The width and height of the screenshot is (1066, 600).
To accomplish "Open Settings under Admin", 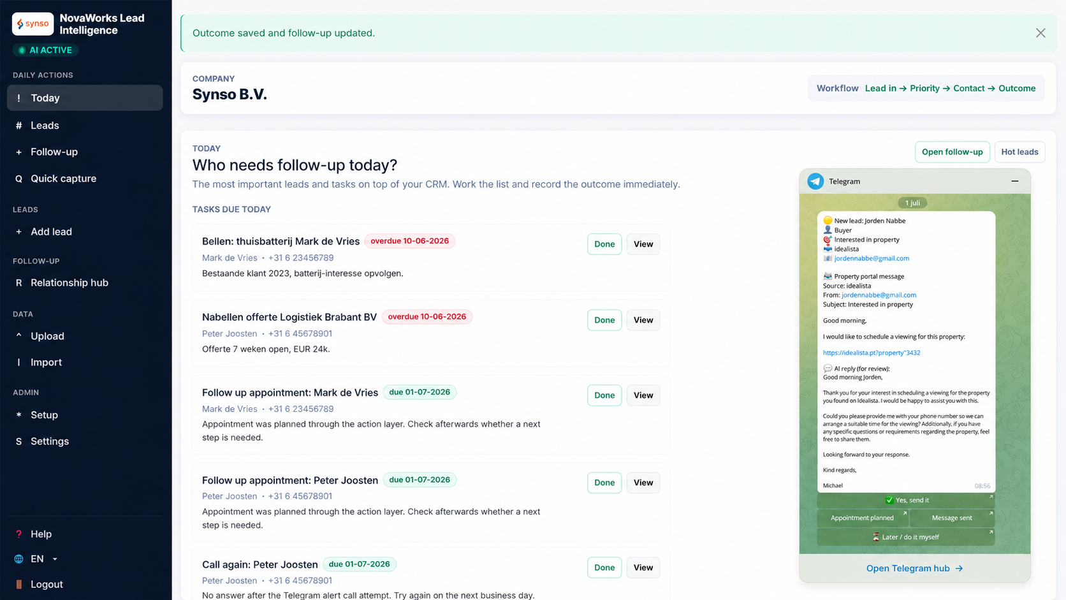I will click(x=85, y=441).
